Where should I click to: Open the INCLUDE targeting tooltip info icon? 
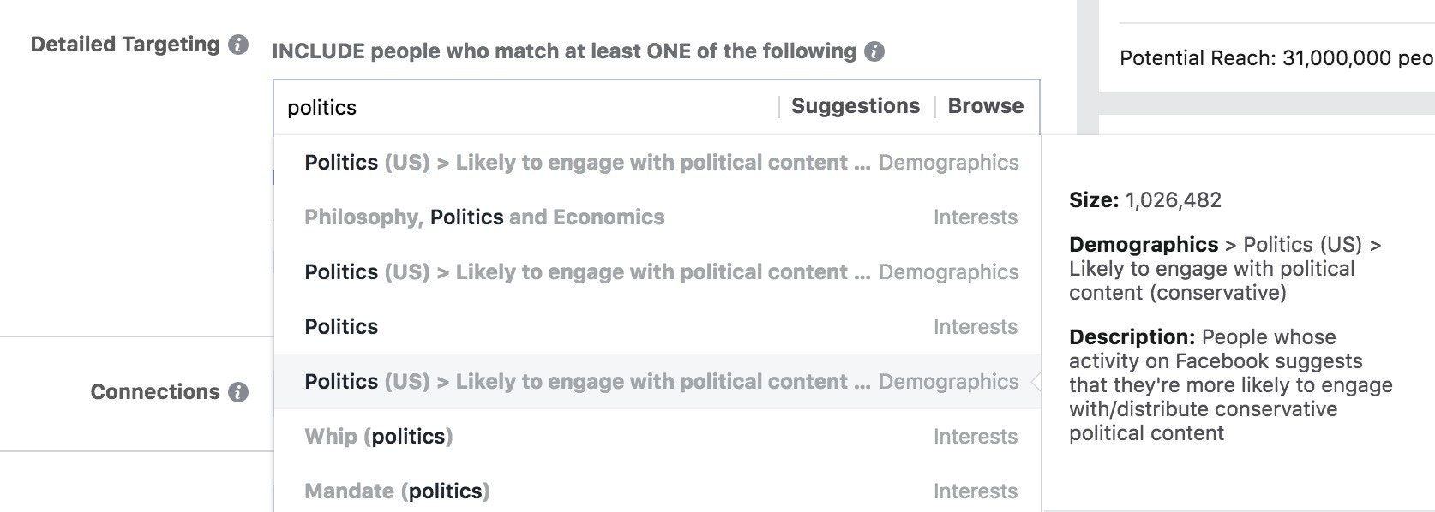point(874,51)
